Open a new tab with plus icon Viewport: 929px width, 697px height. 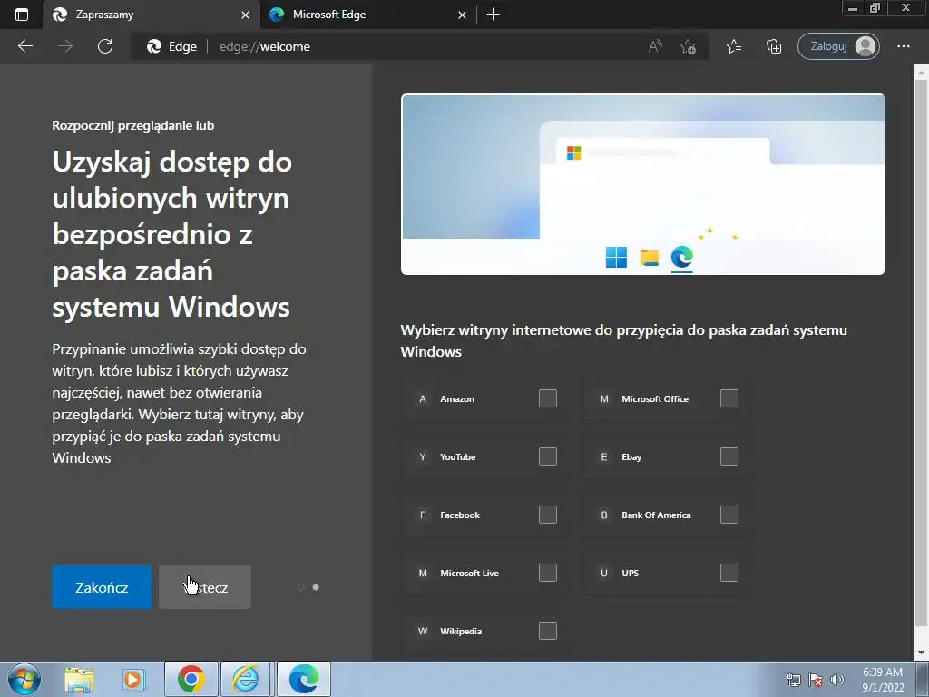(493, 15)
